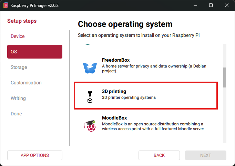The height and width of the screenshot is (166, 235).
Task: Click the FreedomBox butterfly icon
Action: click(90, 68)
